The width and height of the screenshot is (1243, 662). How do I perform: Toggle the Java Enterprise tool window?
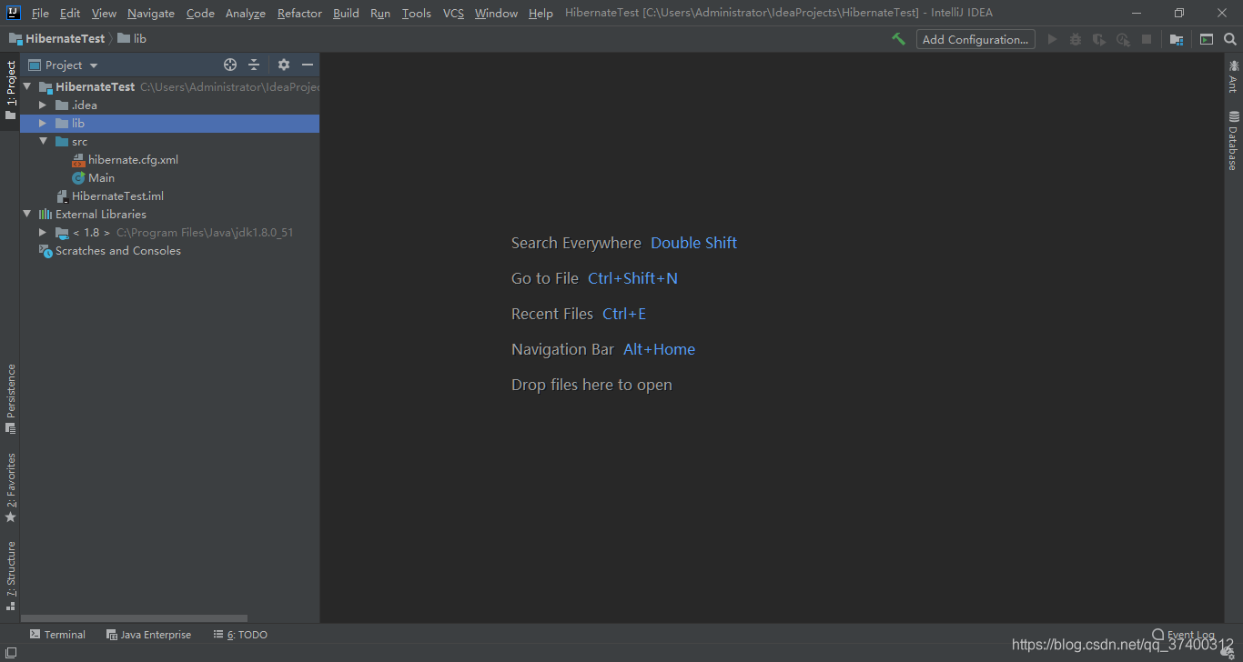click(148, 635)
